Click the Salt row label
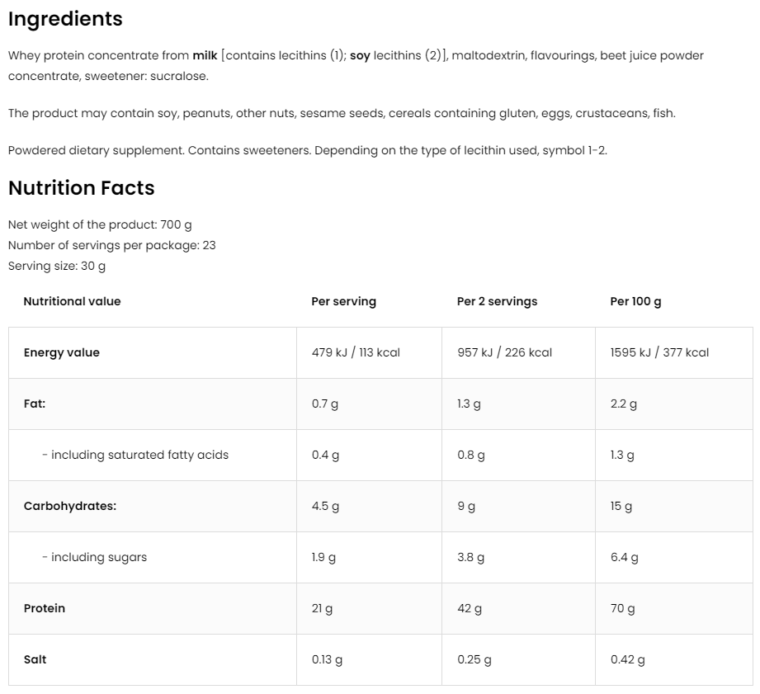 (x=35, y=659)
